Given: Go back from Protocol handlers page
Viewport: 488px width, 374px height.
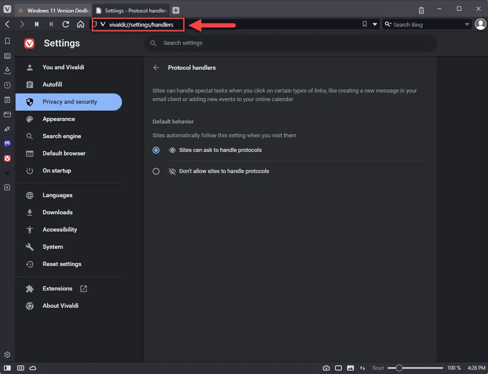Looking at the screenshot, I should pos(156,68).
